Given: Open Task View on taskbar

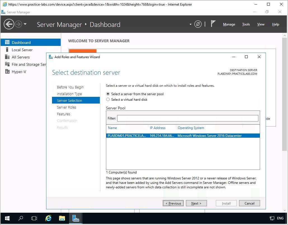Looking at the screenshot, I should click(34, 218).
